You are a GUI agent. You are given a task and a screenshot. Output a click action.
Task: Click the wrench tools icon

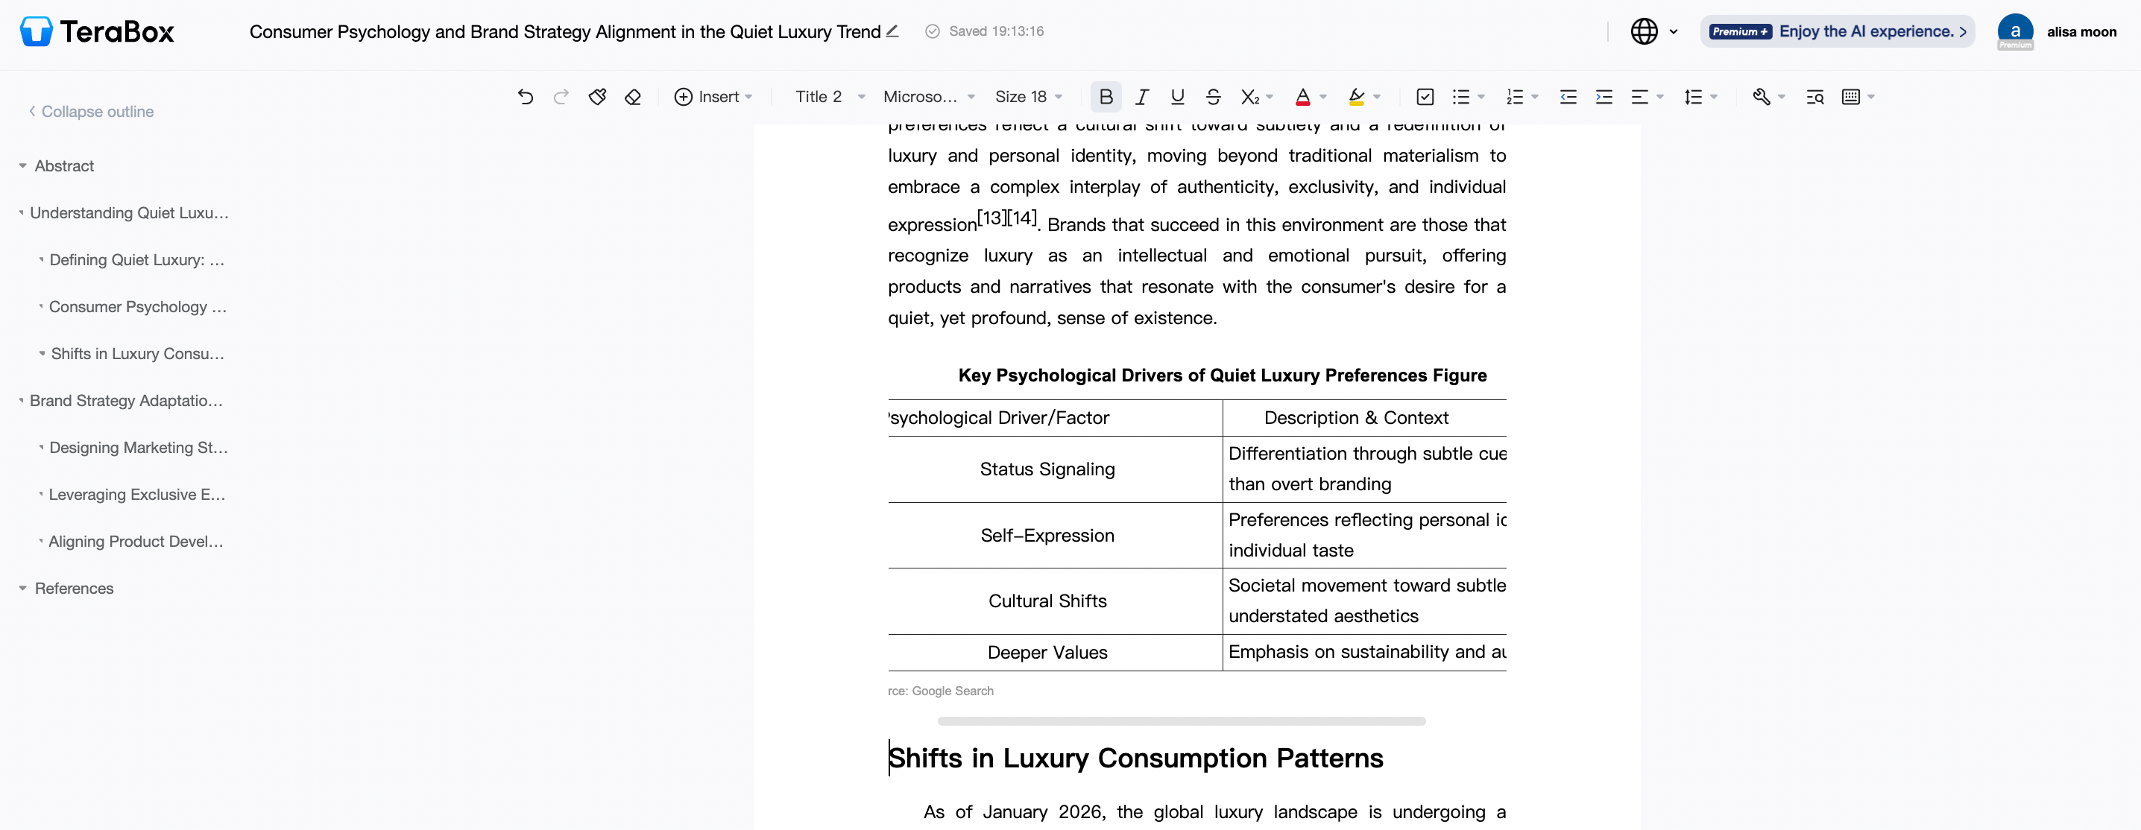coord(1763,97)
